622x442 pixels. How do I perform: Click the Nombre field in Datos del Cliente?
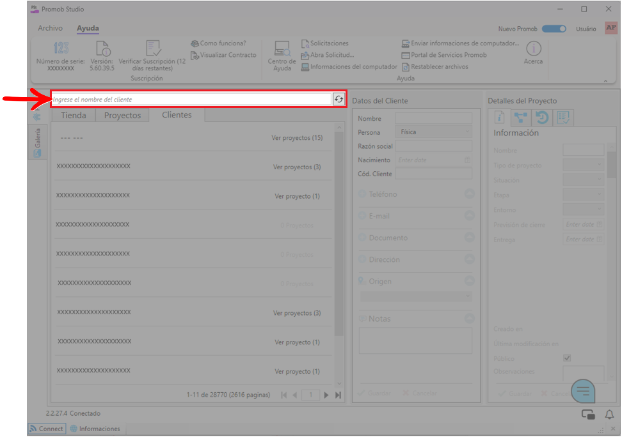click(434, 118)
